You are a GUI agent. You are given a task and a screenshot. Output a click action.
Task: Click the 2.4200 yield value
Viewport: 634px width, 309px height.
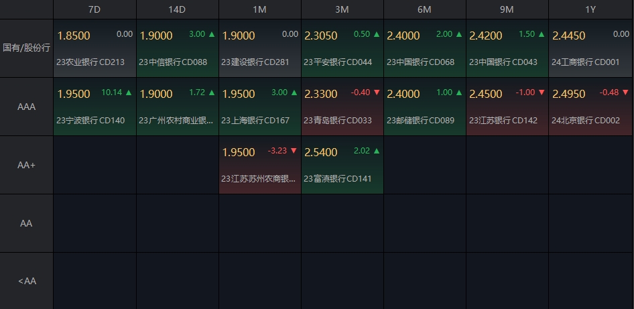[x=486, y=36]
